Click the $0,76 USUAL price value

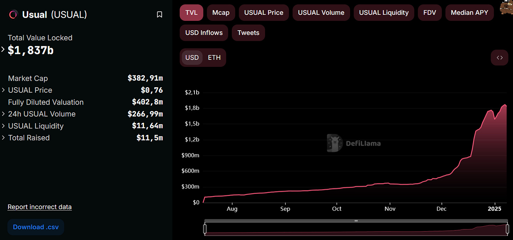(152, 90)
